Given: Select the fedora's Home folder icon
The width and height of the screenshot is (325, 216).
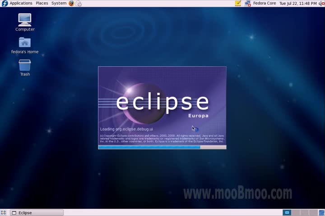Looking at the screenshot, I should point(25,45).
